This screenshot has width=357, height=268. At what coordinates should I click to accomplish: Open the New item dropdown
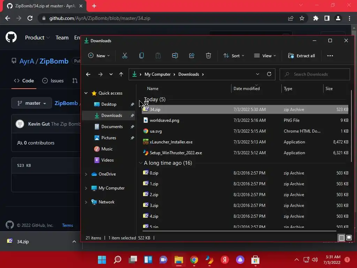click(x=99, y=55)
